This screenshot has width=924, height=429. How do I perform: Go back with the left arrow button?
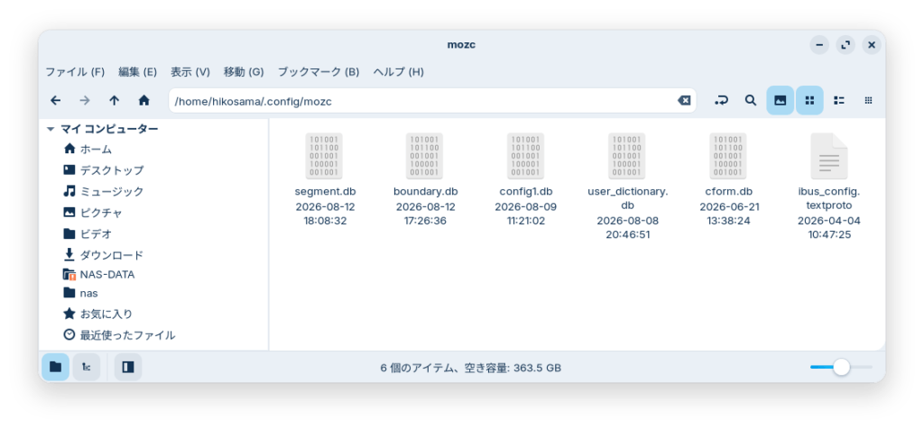pyautogui.click(x=55, y=101)
